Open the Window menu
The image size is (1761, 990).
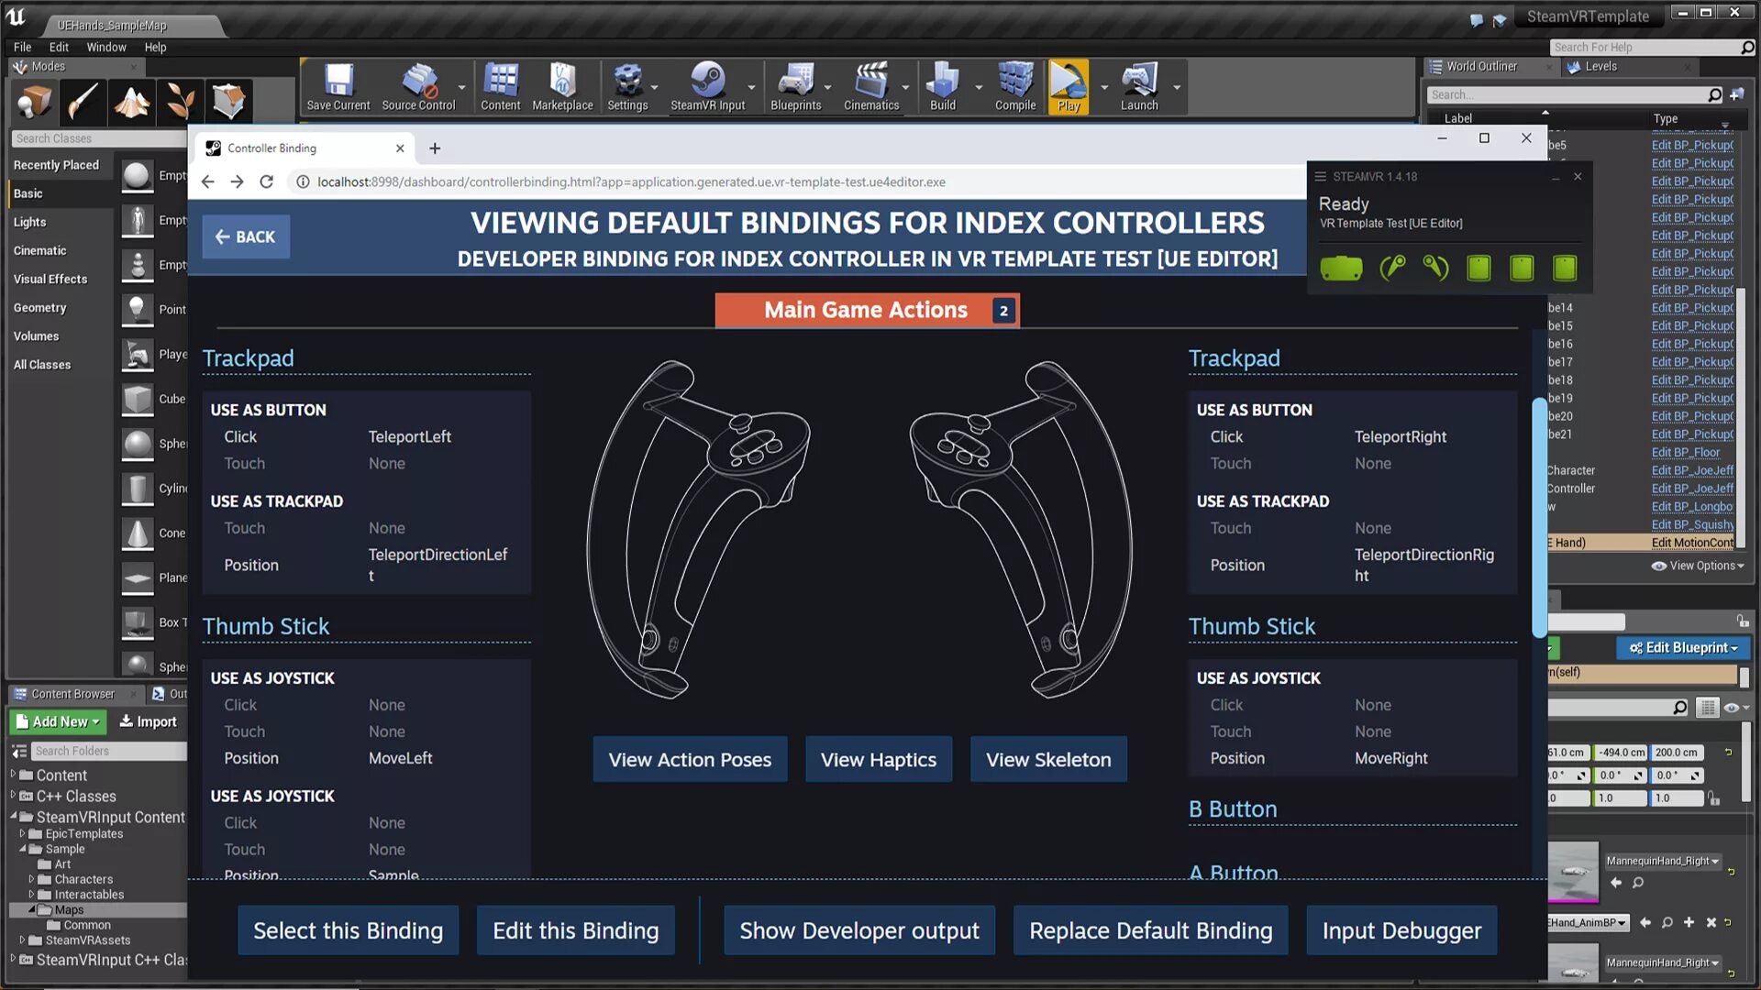click(x=105, y=47)
